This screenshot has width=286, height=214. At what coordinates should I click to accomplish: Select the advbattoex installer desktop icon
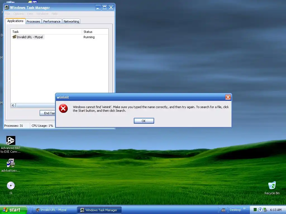(11, 165)
